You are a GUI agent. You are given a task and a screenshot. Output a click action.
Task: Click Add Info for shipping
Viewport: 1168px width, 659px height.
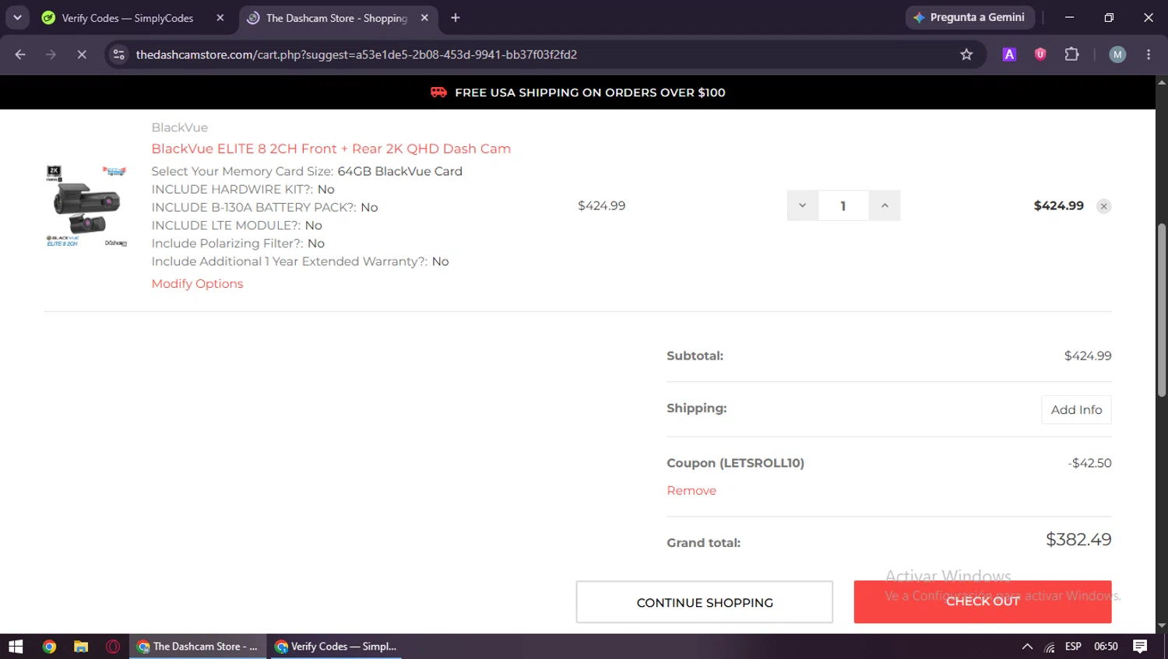1076,410
